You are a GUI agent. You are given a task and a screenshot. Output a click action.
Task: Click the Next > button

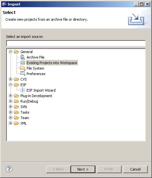coord(83,169)
